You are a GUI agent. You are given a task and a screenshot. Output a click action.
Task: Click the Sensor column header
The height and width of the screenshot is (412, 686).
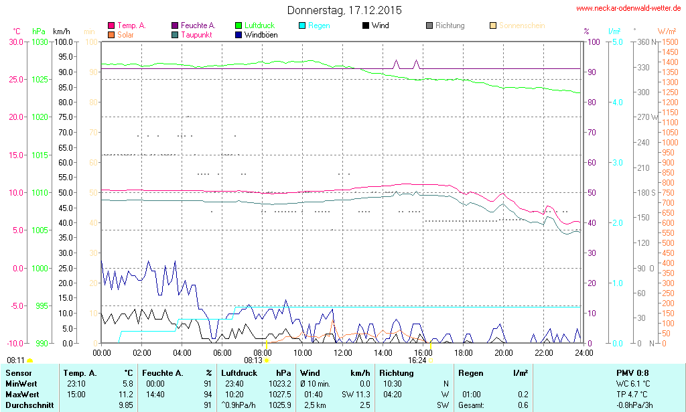coord(18,372)
